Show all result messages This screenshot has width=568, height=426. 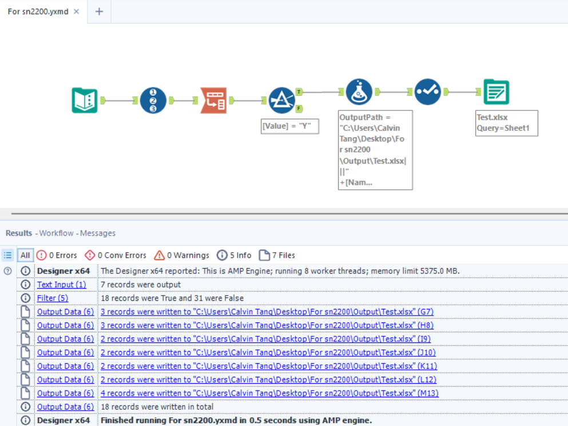click(x=25, y=255)
